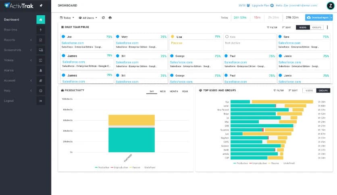Image resolution: width=337 pixels, height=195 pixels.
Task: Open the Daily Team Pulse three-dot menu
Action: click(x=327, y=27)
